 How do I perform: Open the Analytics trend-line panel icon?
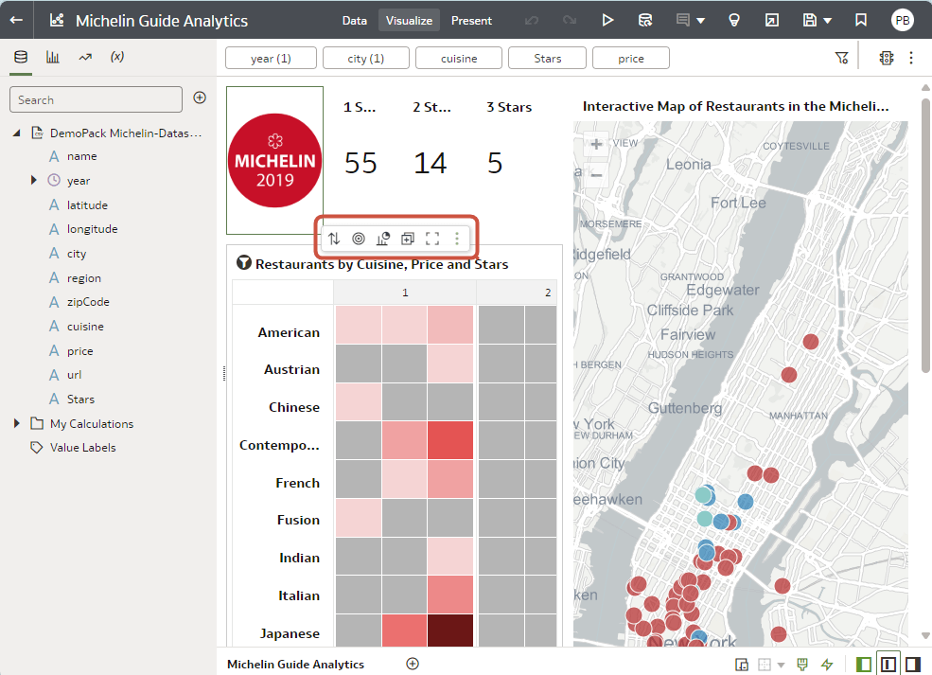(x=85, y=57)
